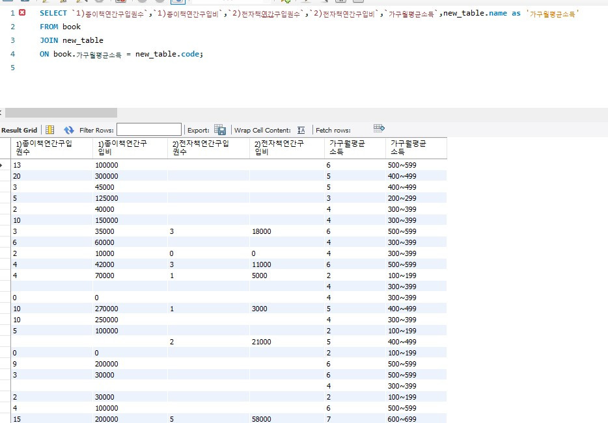Select the cell with value 600~699
608x423 pixels.
(x=416, y=418)
